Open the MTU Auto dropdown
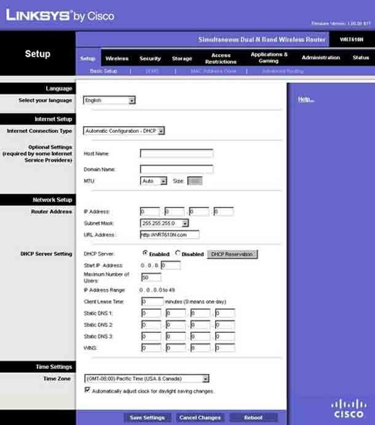Viewport: 375px width, 425px height. pos(153,181)
